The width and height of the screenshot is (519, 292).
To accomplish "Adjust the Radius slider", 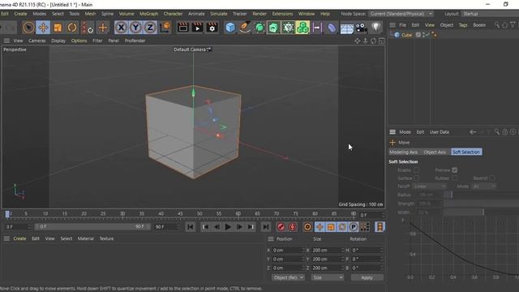I will click(x=481, y=195).
